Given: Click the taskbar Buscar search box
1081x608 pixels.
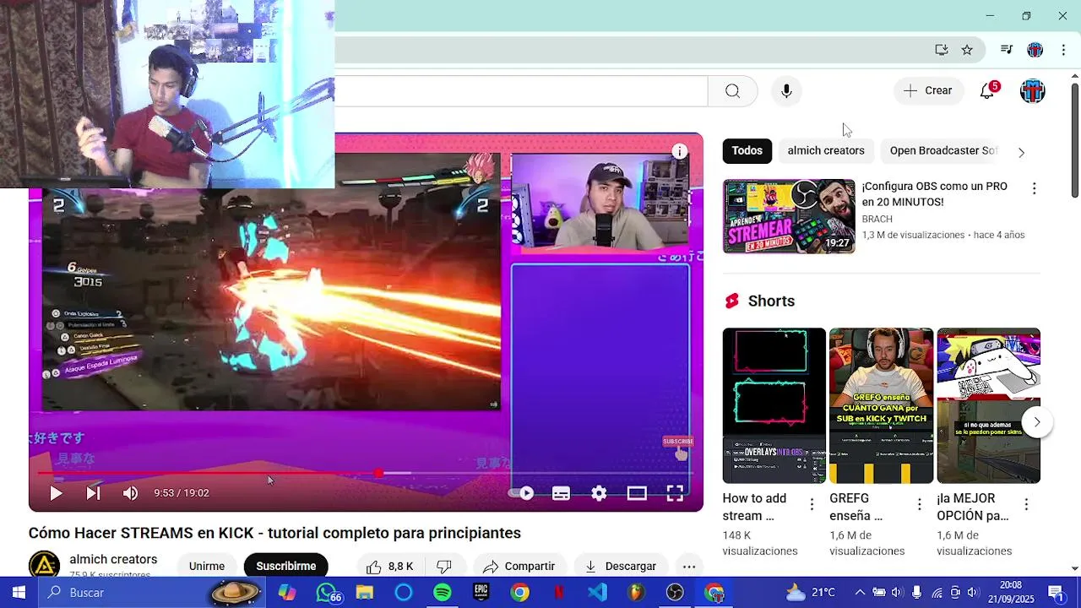Looking at the screenshot, I should tap(152, 593).
